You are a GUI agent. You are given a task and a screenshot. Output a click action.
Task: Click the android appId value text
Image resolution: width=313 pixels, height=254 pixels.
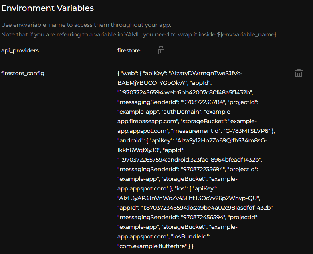point(189,160)
